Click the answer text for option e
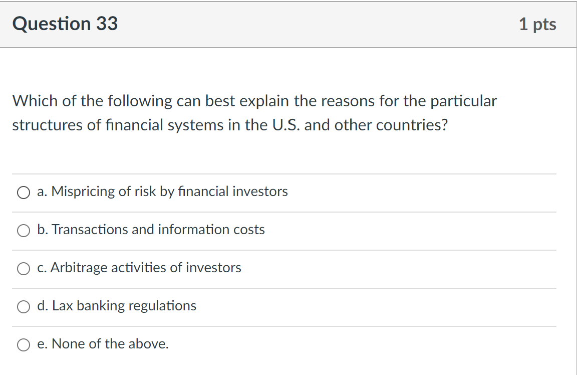577x375 pixels. (103, 344)
